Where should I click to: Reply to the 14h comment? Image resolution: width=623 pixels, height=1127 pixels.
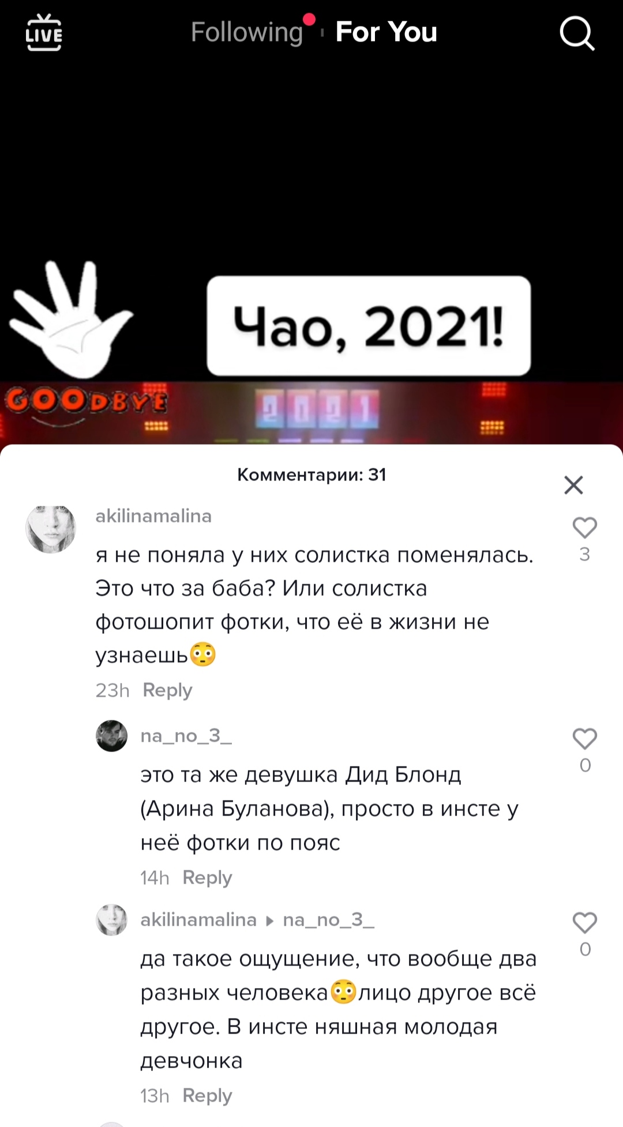point(207,877)
